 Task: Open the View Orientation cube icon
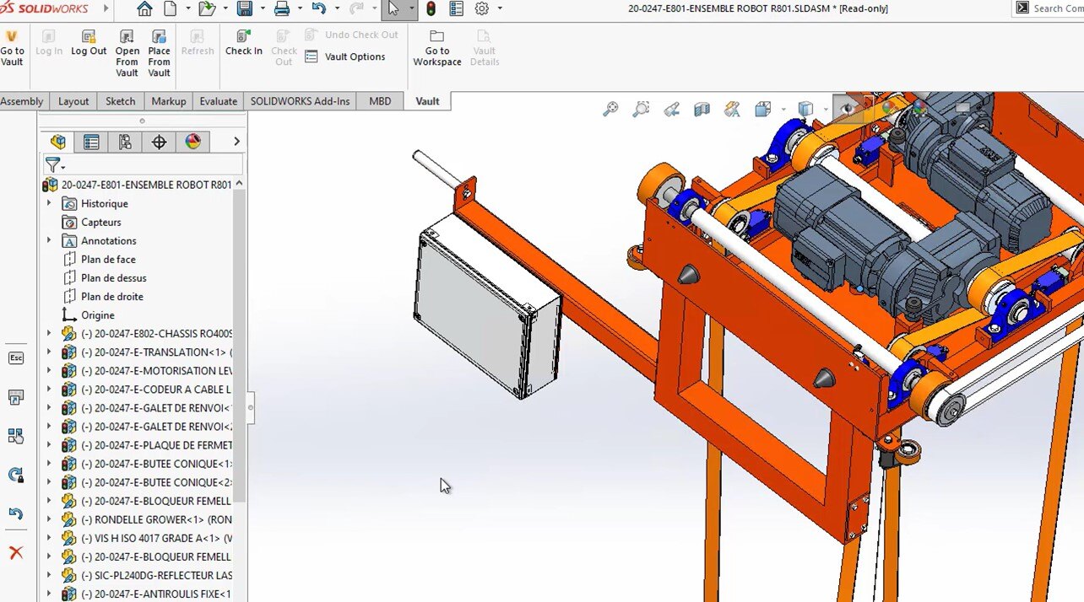click(762, 109)
